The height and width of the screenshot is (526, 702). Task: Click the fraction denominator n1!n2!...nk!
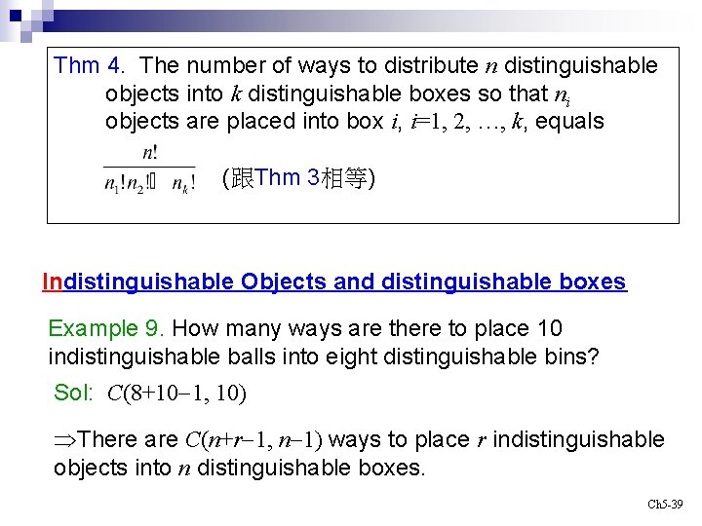tap(149, 184)
